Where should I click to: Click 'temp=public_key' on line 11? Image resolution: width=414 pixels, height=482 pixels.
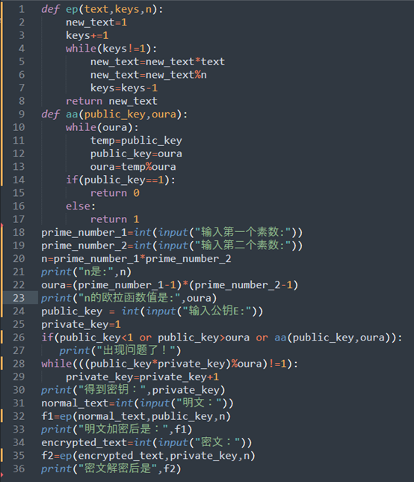[x=136, y=141]
